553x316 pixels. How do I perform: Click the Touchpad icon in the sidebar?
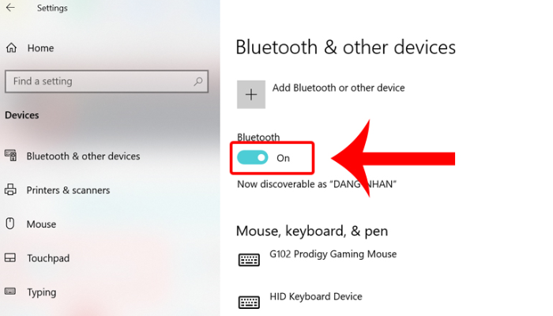click(x=10, y=258)
